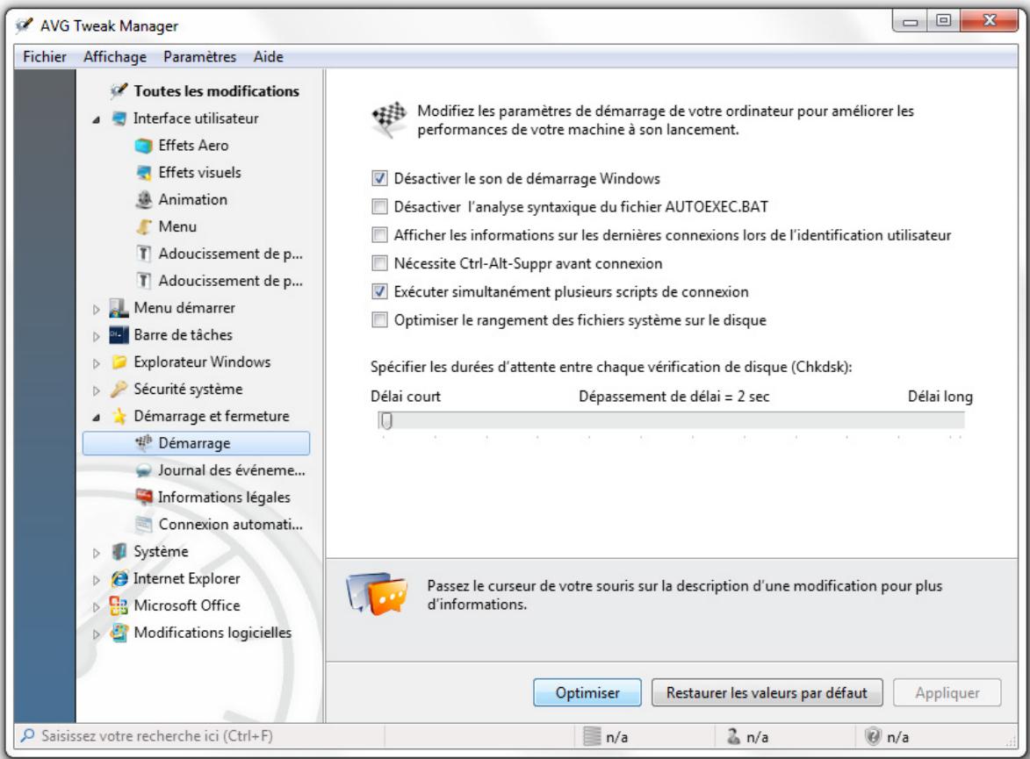Click the Menu tree item icon
This screenshot has height=759, width=1030.
(x=144, y=226)
